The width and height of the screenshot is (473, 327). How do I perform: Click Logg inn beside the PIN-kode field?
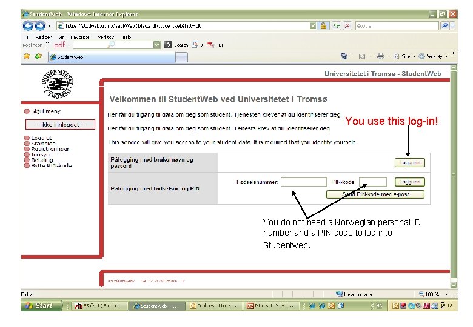coord(410,182)
